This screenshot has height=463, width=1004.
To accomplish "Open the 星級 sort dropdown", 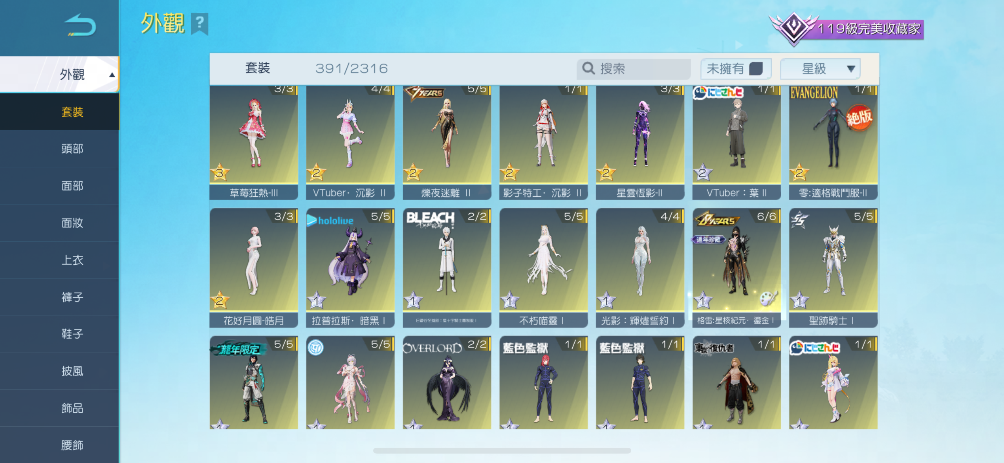I will (820, 69).
